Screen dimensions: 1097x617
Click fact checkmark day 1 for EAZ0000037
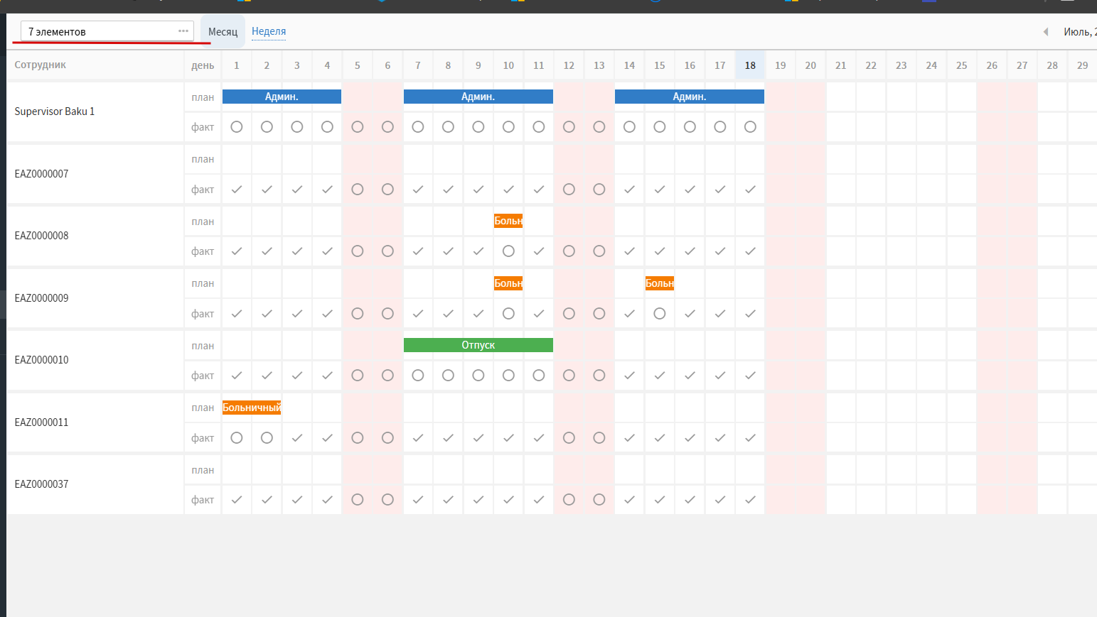coord(237,500)
